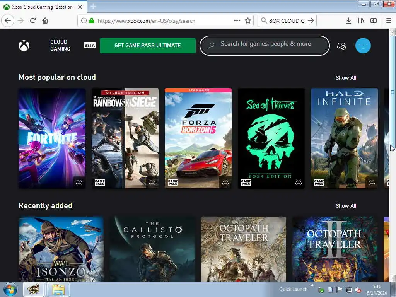This screenshot has width=396, height=297.
Task: Click the controller settings icon near avatar
Action: click(x=341, y=46)
